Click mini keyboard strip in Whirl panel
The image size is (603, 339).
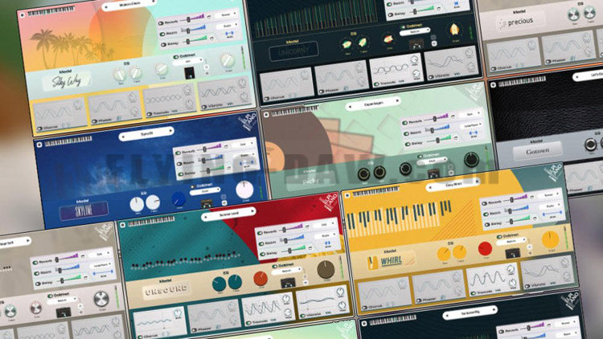pos(376,191)
